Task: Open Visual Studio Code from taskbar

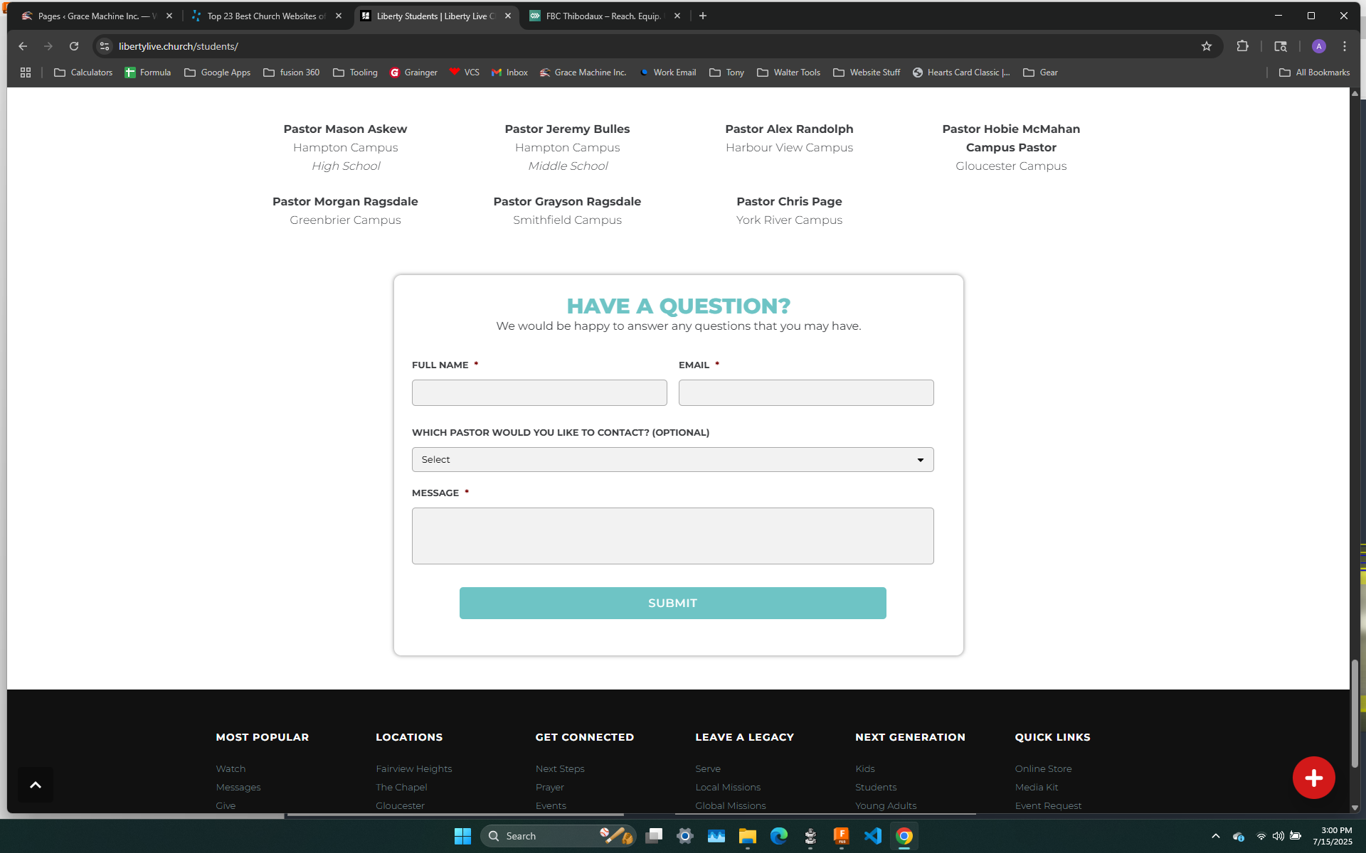Action: pos(872,836)
